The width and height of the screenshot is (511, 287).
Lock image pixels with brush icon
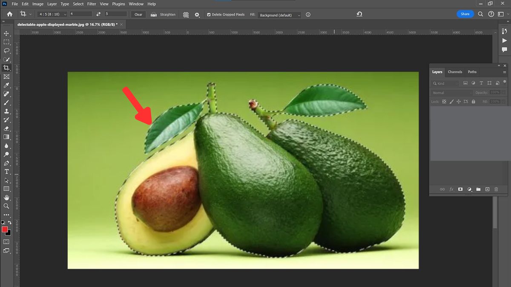451,102
